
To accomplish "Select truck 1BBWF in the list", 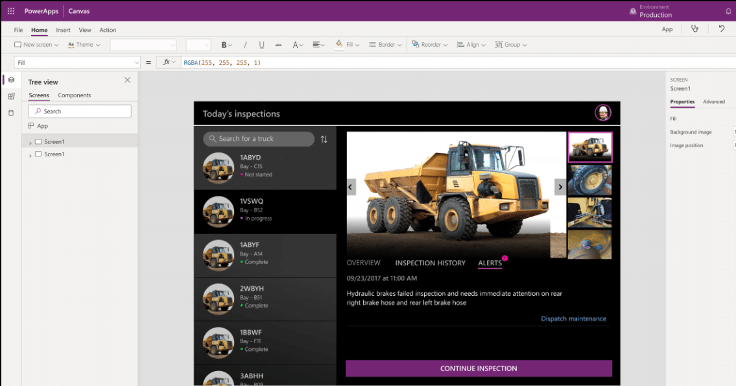I will (x=265, y=343).
